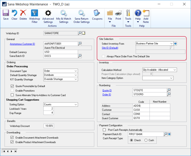Select Cash receipt type radio

click(x=146, y=140)
